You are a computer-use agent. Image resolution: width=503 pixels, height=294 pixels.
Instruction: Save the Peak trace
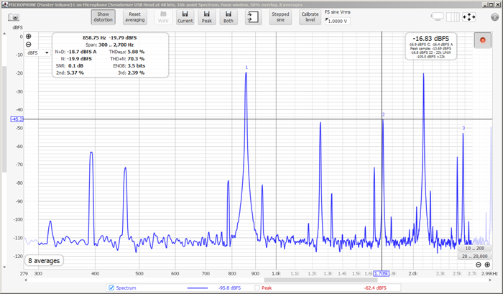(206, 17)
